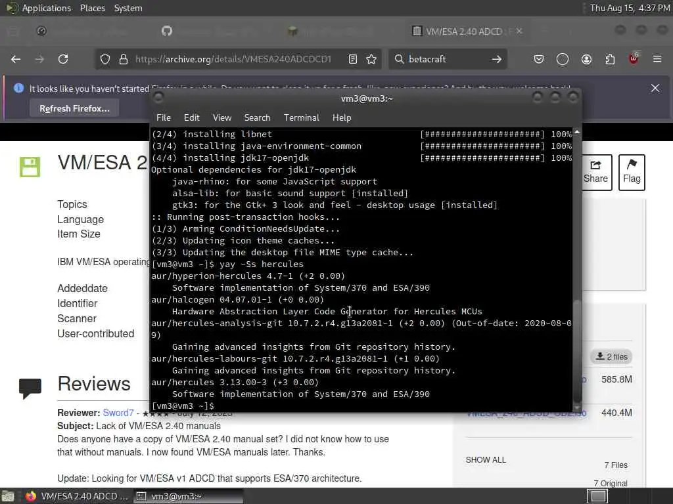Switch to Firefox VM/ESA 2.40 ADCD taskbar entry

click(x=76, y=496)
